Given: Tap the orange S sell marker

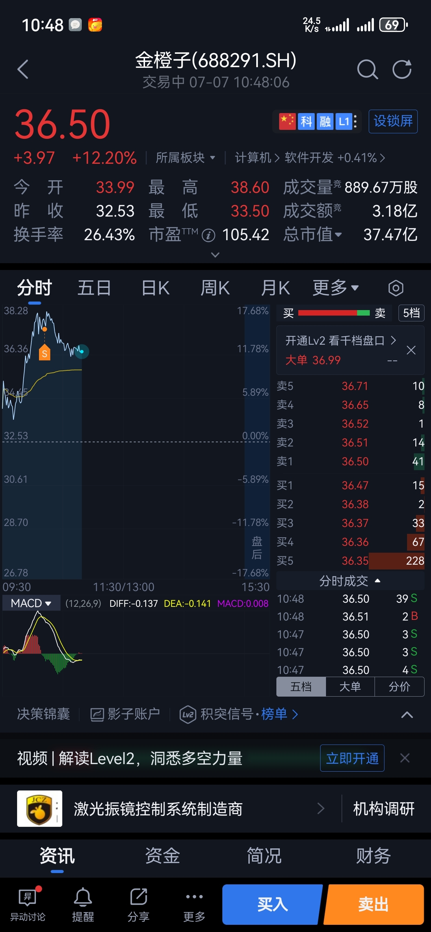Looking at the screenshot, I should coord(44,353).
